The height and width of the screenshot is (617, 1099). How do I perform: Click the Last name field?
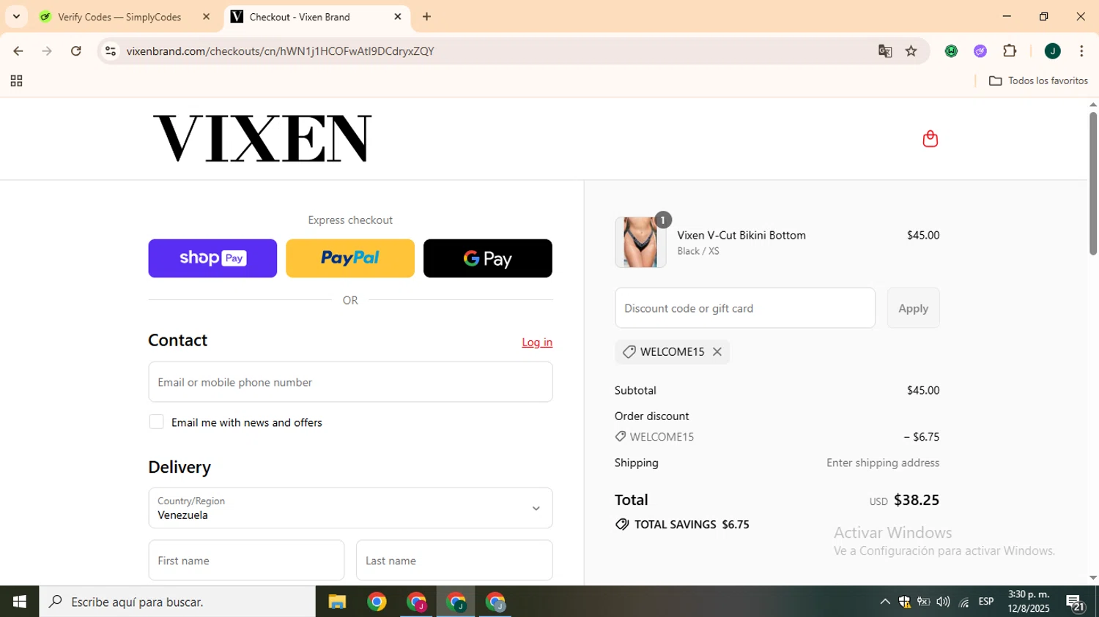[x=454, y=561]
